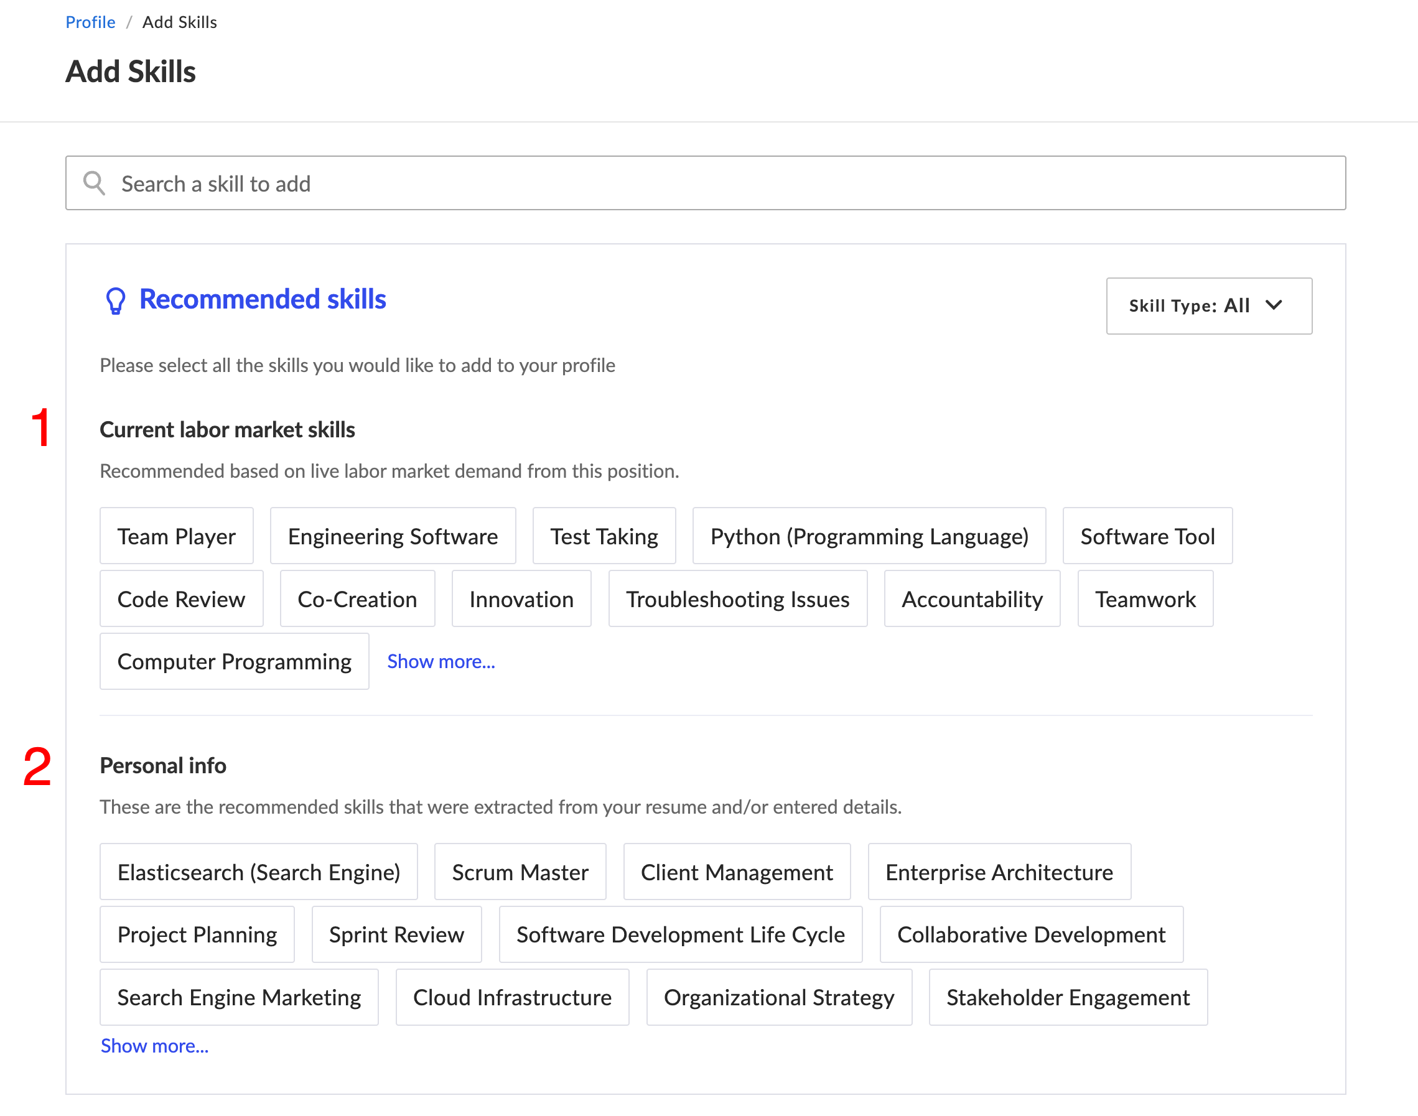Screen dimensions: 1418x1116
Task: Show more current labor market skills
Action: (x=441, y=661)
